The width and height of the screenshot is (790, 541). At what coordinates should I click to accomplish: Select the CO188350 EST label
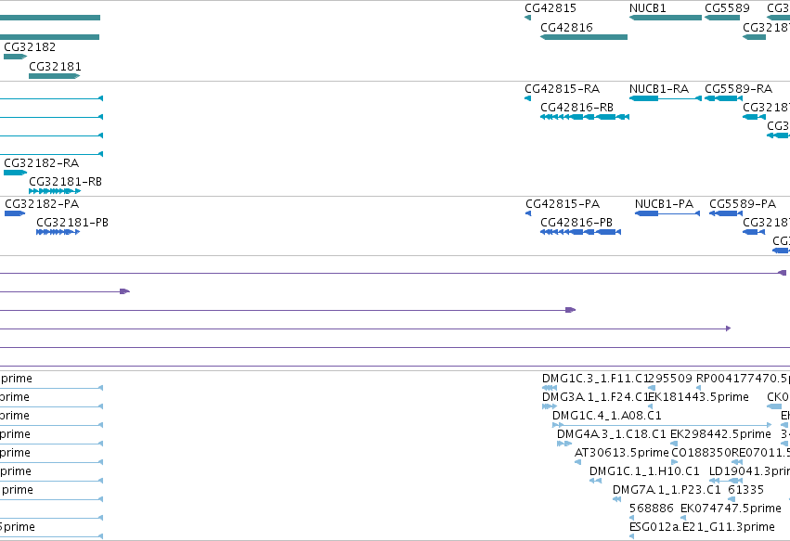[701, 453]
